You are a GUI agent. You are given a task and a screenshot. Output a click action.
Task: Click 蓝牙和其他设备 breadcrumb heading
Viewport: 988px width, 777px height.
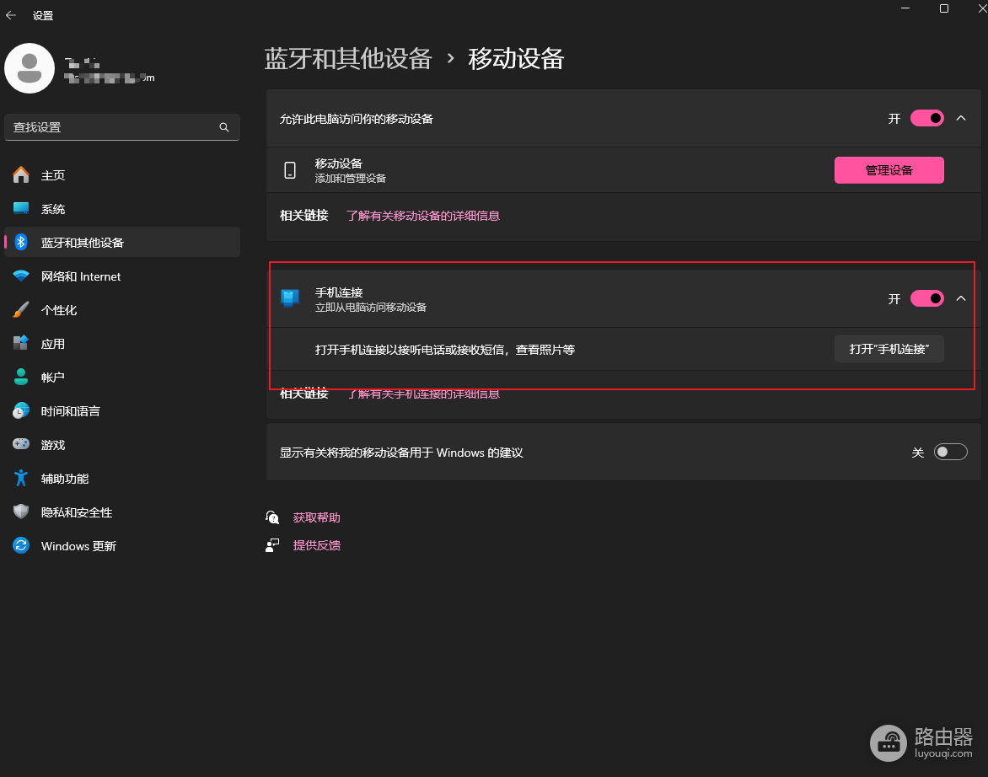tap(348, 58)
